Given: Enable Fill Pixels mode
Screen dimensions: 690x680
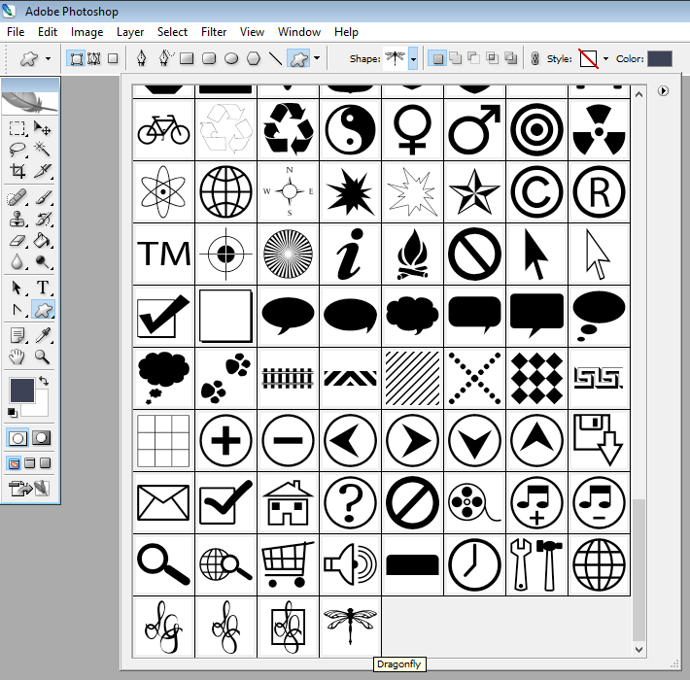Looking at the screenshot, I should (x=113, y=58).
